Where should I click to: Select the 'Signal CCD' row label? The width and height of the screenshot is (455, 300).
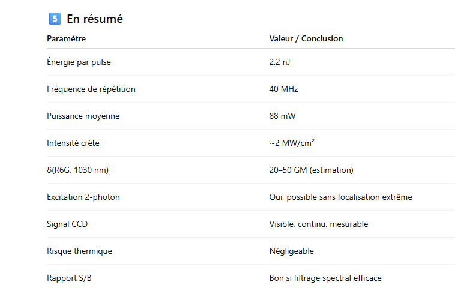67,224
